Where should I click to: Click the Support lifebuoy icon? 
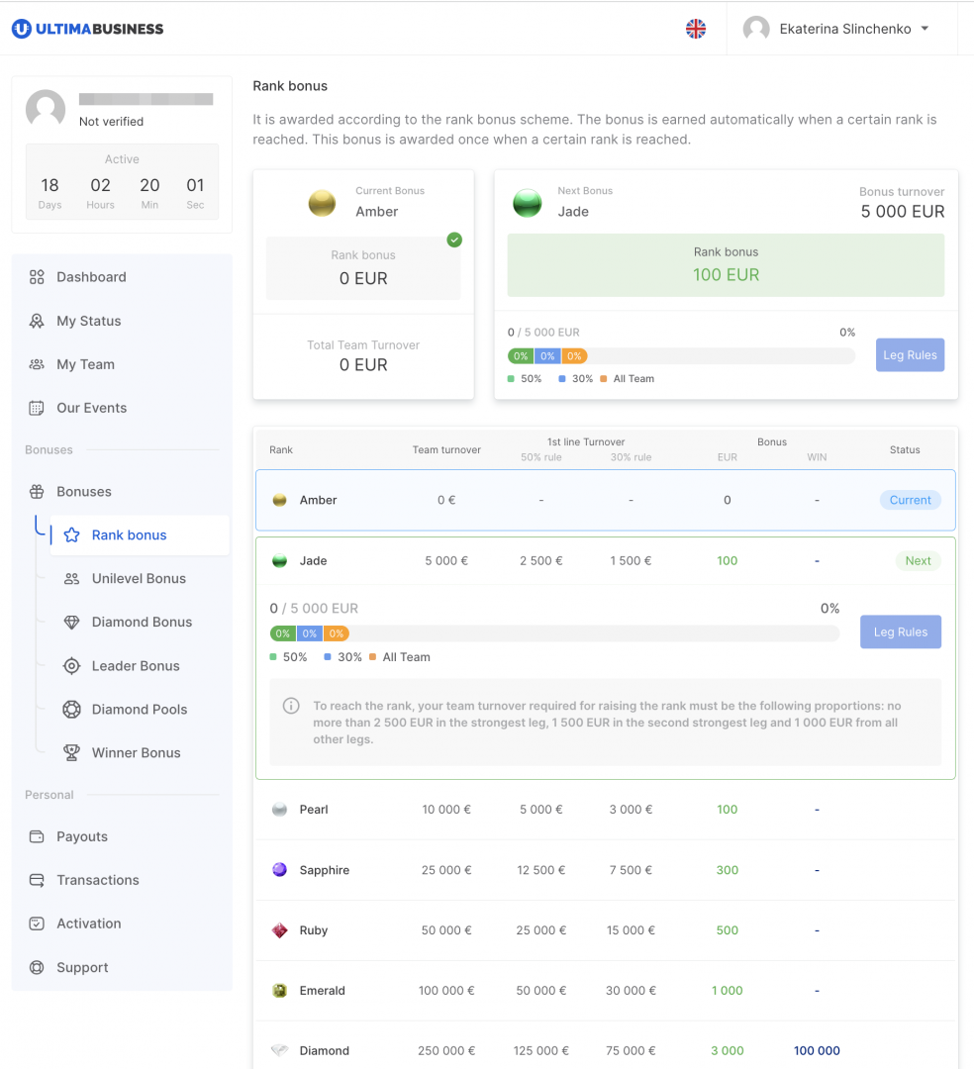37,968
